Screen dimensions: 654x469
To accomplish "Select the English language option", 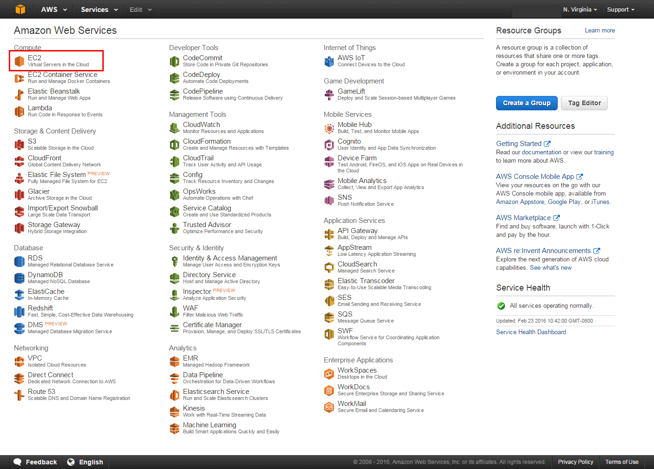I will 85,462.
